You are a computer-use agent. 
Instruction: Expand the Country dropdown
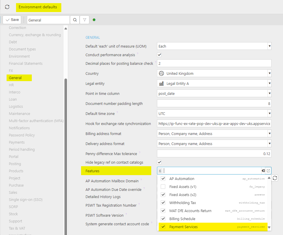[269, 74]
